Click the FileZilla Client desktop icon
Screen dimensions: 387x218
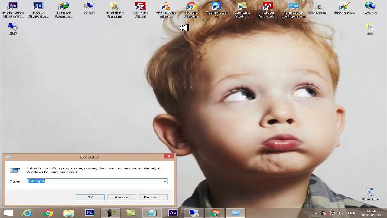[140, 9]
